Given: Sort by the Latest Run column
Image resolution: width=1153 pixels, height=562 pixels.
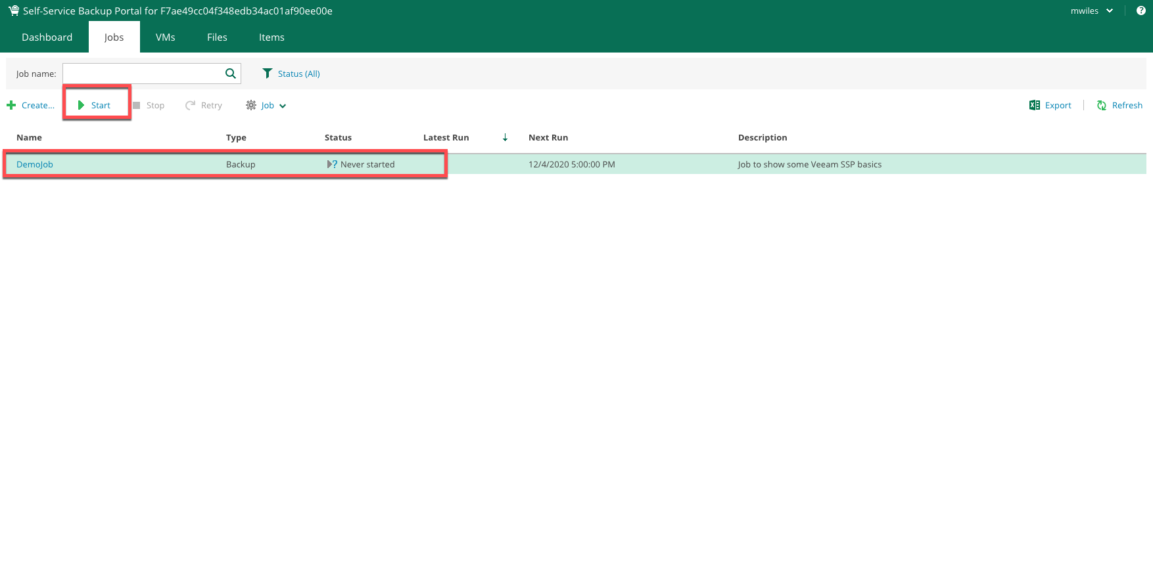Looking at the screenshot, I should coord(446,137).
